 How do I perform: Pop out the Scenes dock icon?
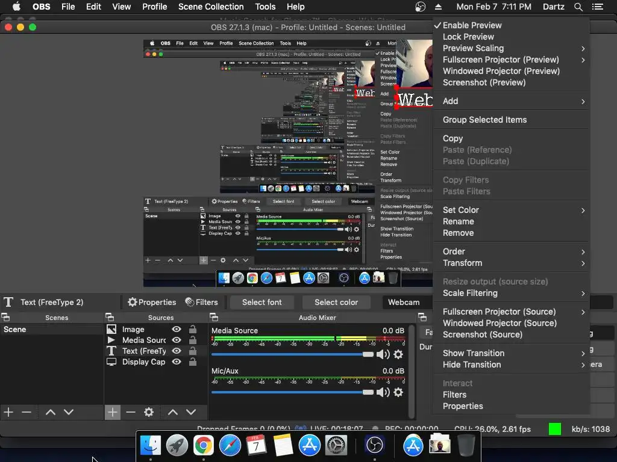point(5,317)
